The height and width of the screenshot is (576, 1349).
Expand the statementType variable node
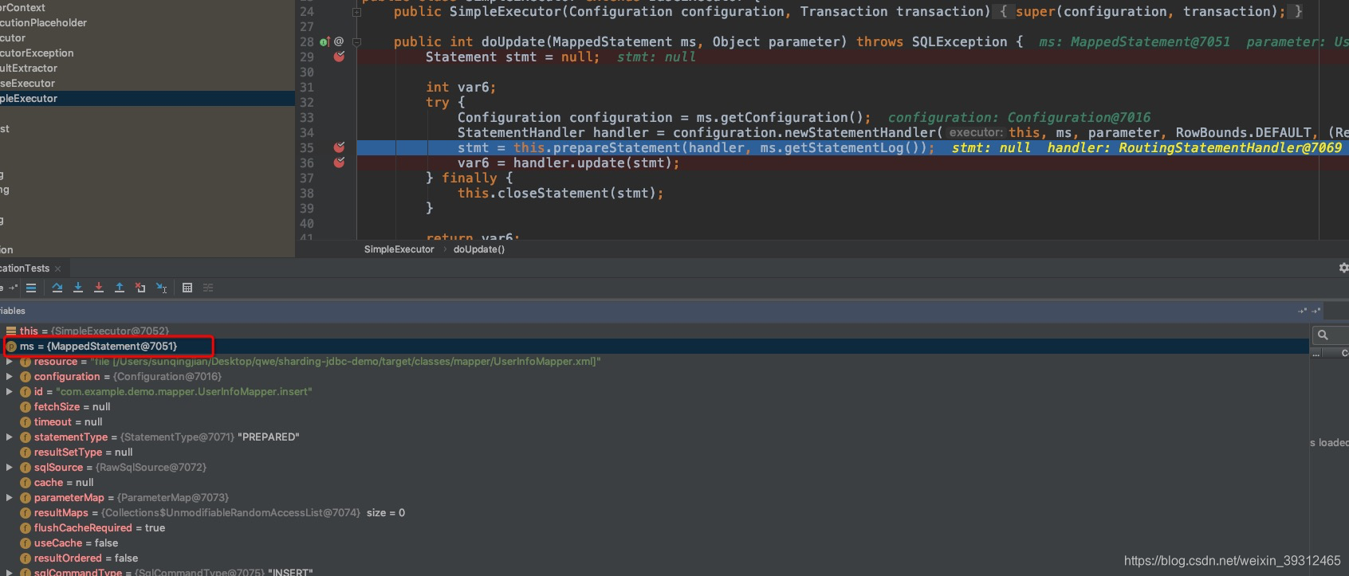(x=9, y=437)
